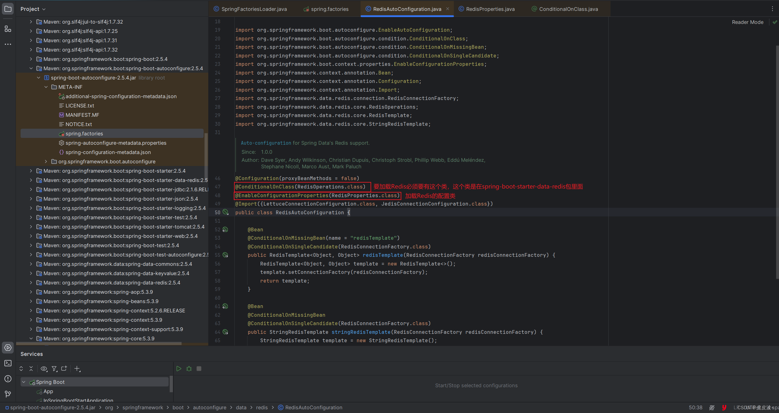Debug the selected Spring Boot configuration
779x413 pixels.
pos(189,369)
